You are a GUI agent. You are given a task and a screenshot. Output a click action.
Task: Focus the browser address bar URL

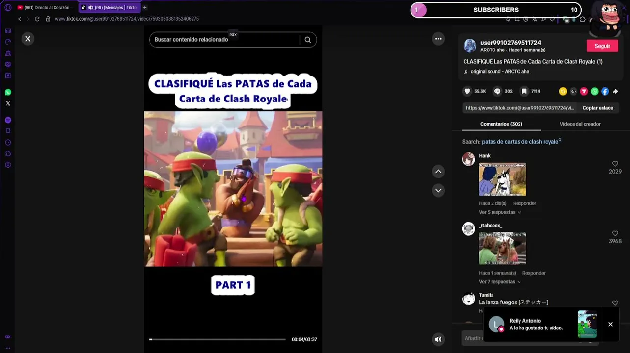[127, 19]
